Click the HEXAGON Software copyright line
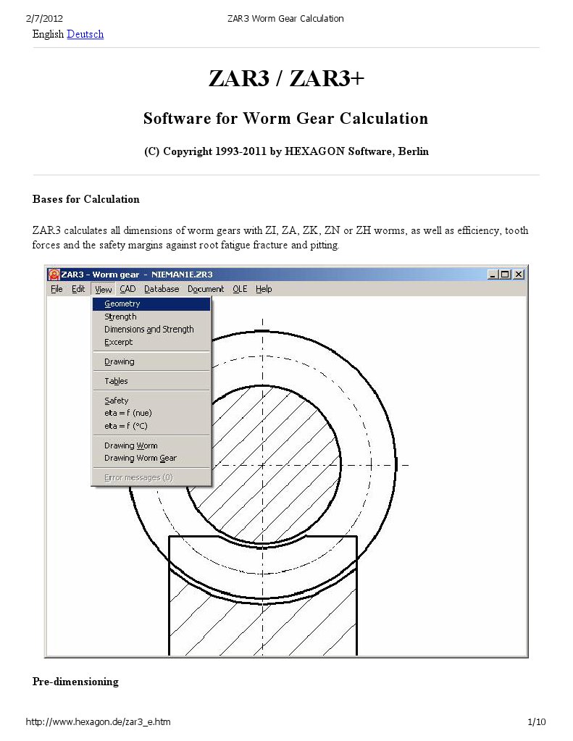 [x=287, y=151]
